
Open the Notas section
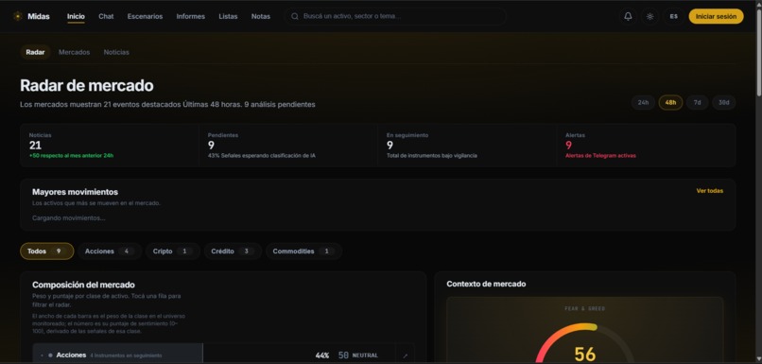click(261, 16)
